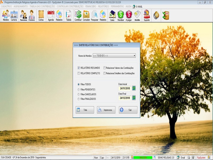Click the FpqSystem link in status bar
Image resolution: width=213 pixels, height=160 pixels.
201,158
